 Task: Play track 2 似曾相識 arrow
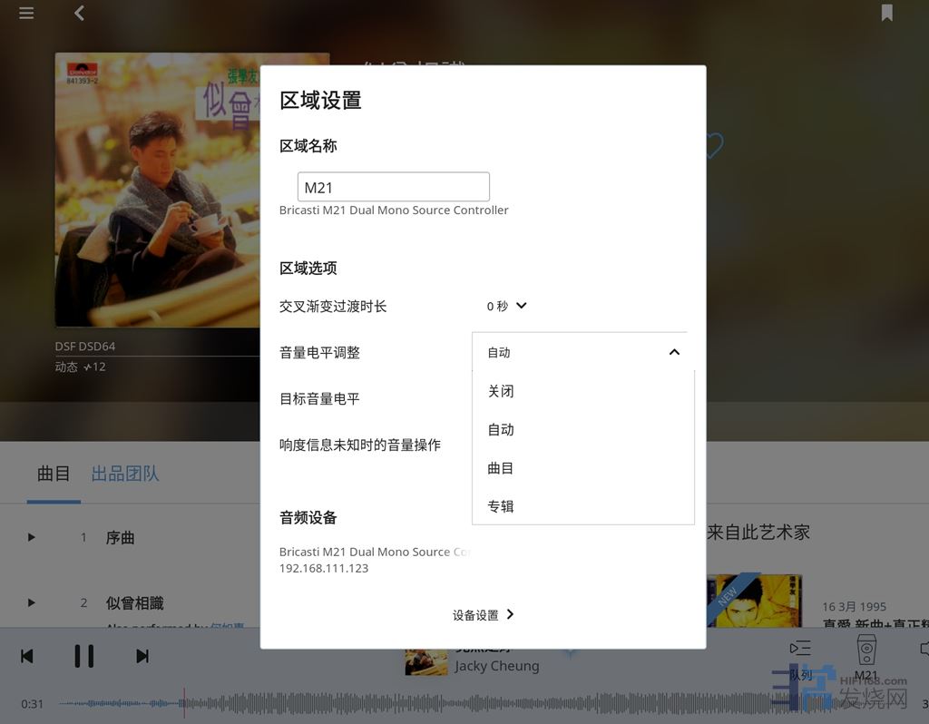[32, 602]
